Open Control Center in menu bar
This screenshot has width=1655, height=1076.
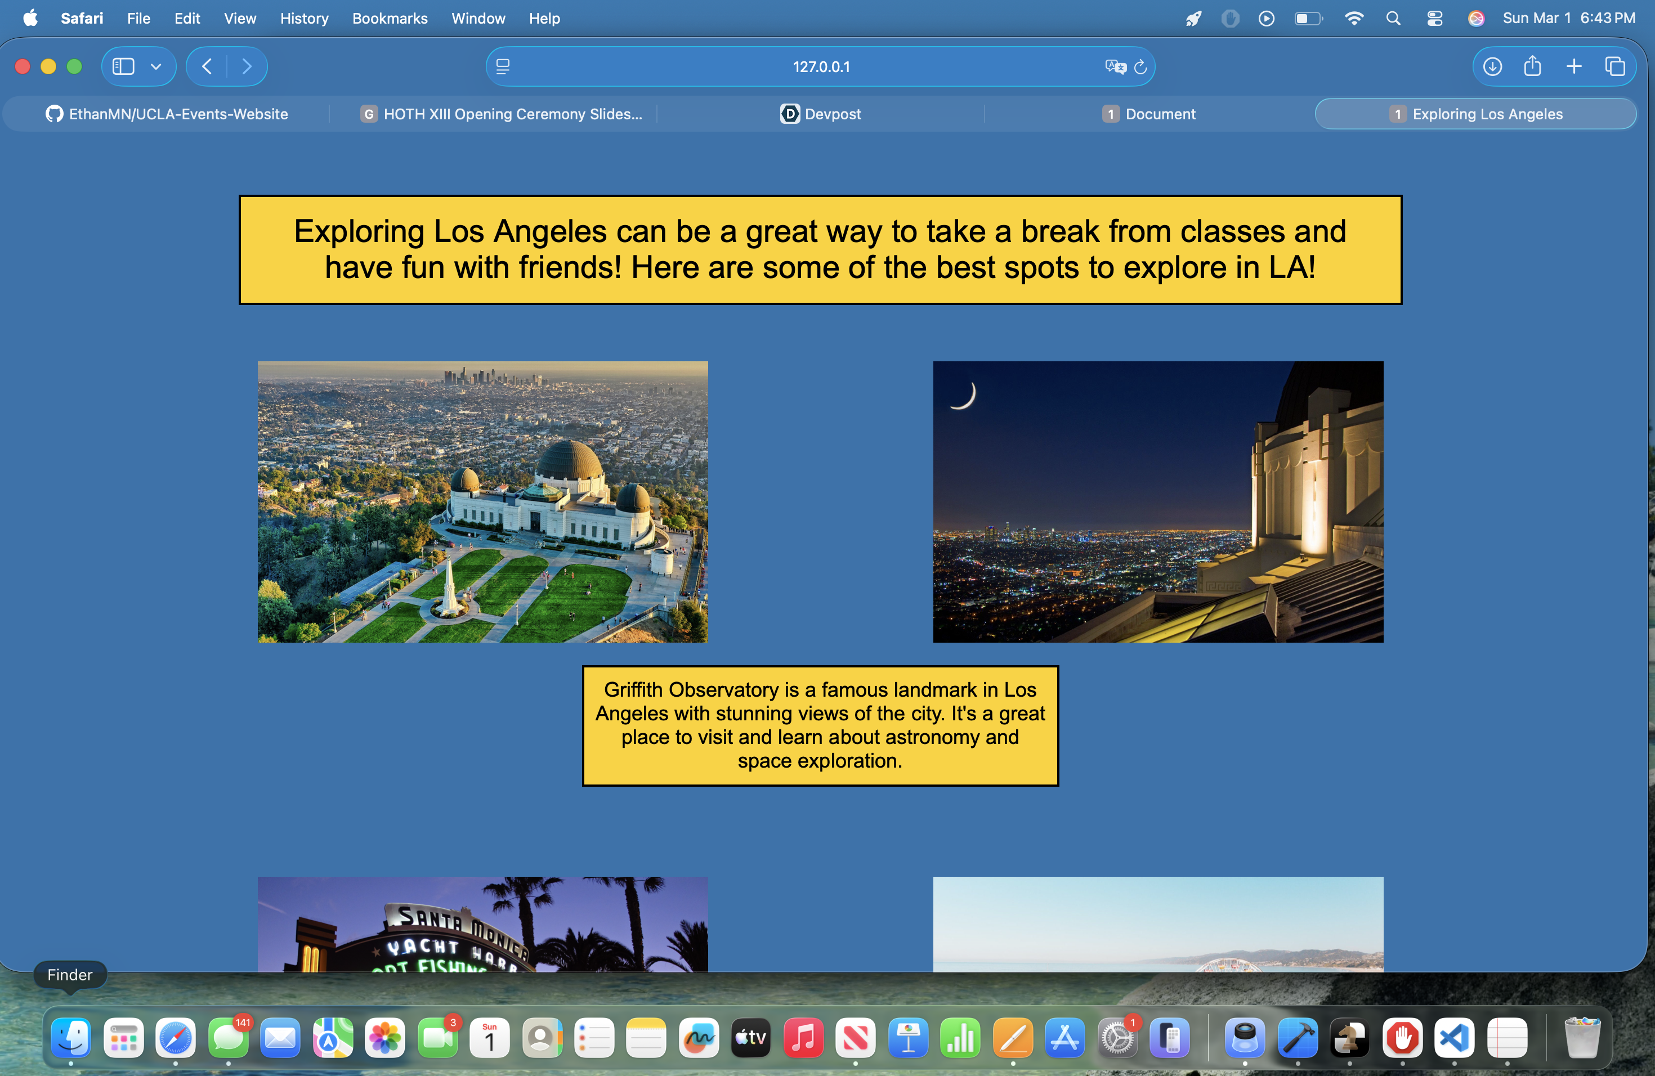click(x=1434, y=19)
